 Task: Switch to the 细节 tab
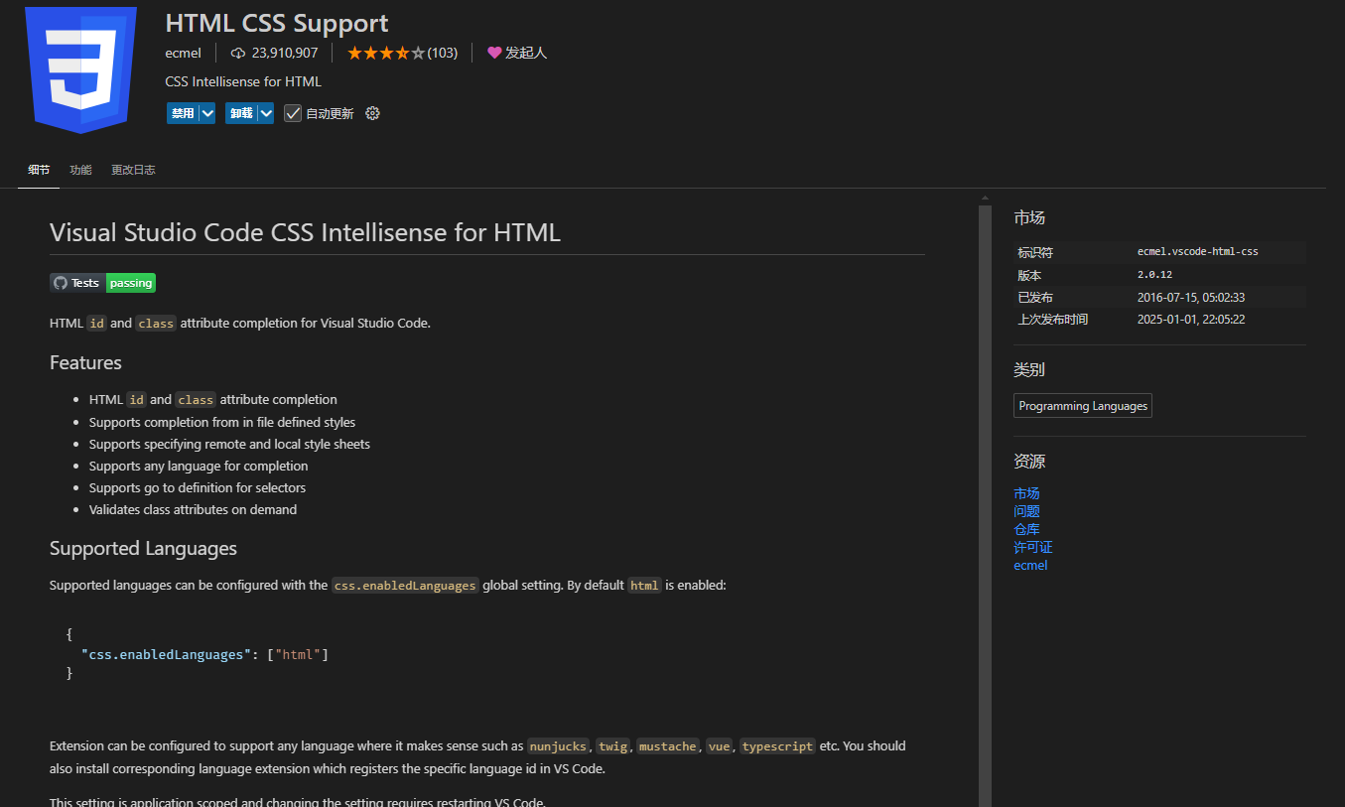click(x=39, y=170)
